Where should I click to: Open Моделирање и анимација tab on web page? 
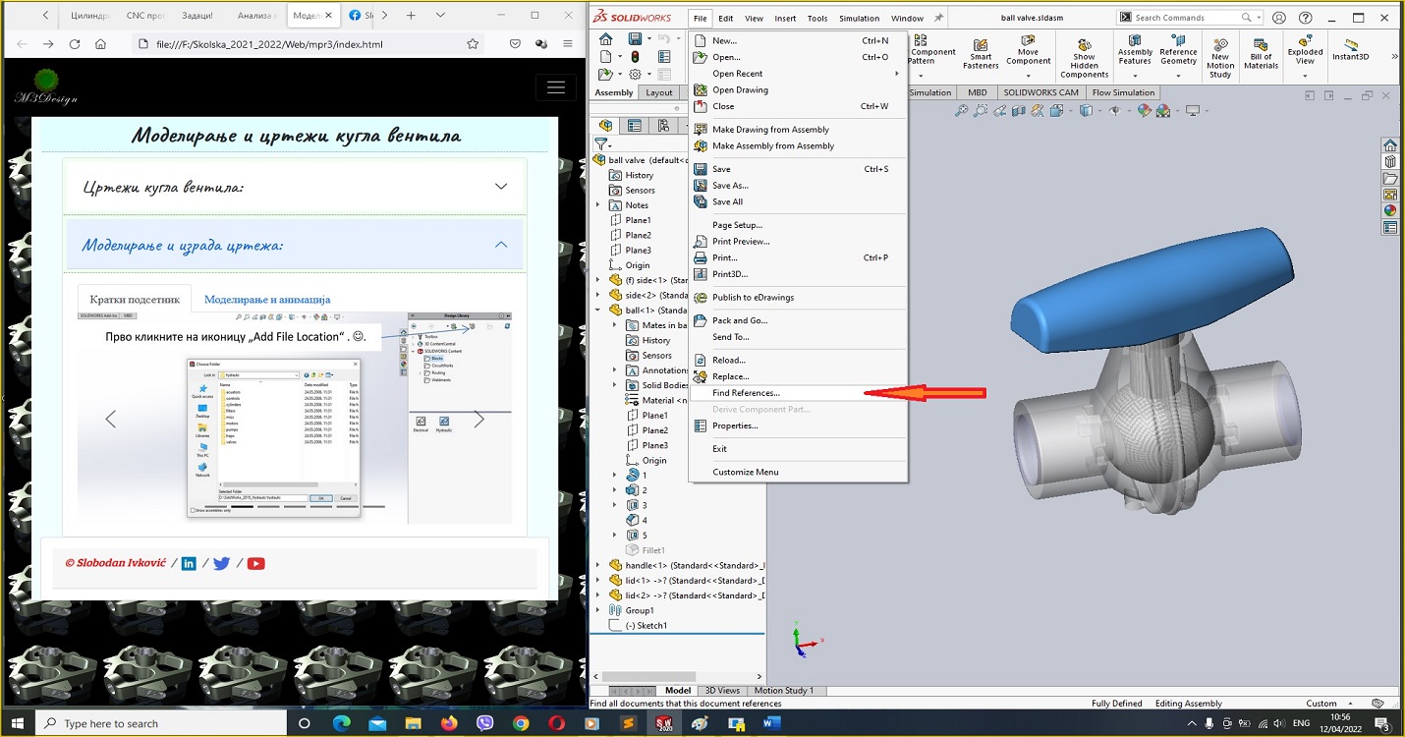pos(267,299)
